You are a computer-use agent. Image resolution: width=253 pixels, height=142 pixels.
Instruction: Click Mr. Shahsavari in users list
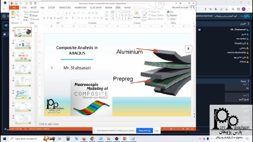click(238, 29)
